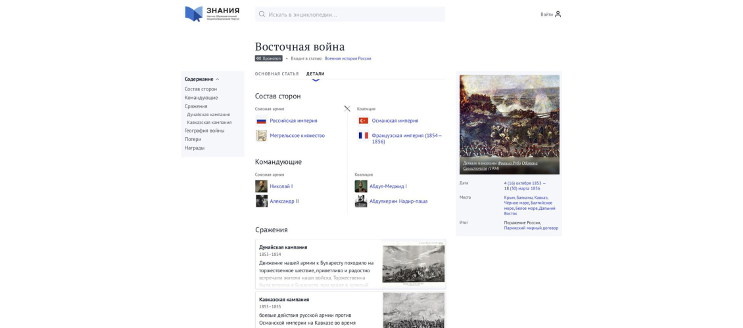The height and width of the screenshot is (328, 743).
Task: Open the Sevastopol panorama painting image
Action: point(510,124)
